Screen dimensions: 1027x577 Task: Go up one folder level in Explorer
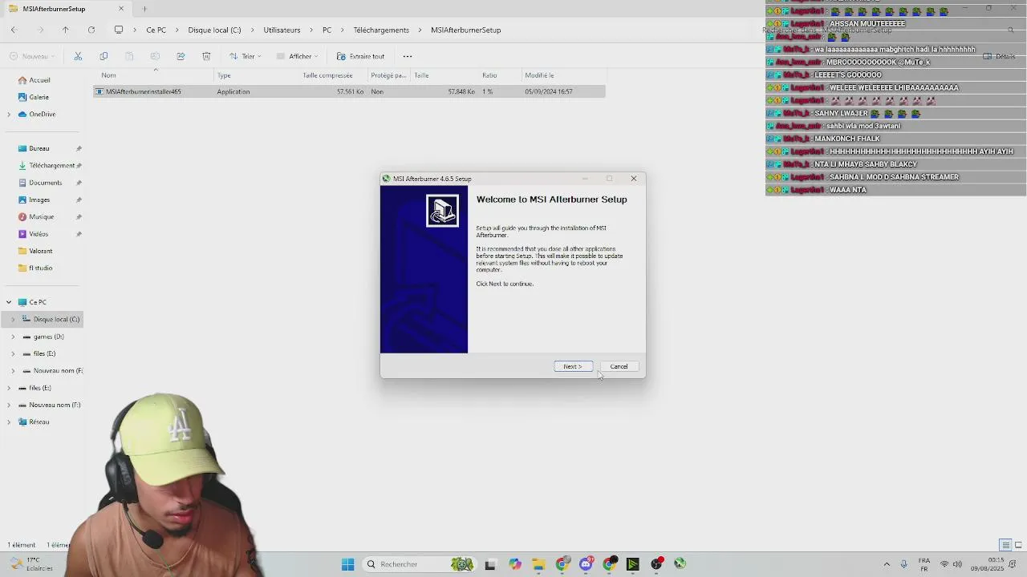click(x=66, y=30)
